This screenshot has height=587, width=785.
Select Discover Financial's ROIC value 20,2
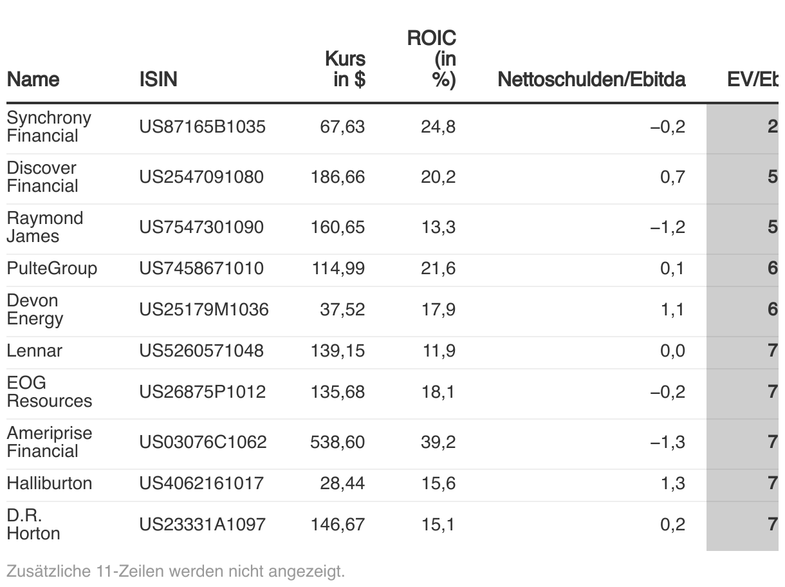[x=438, y=177]
